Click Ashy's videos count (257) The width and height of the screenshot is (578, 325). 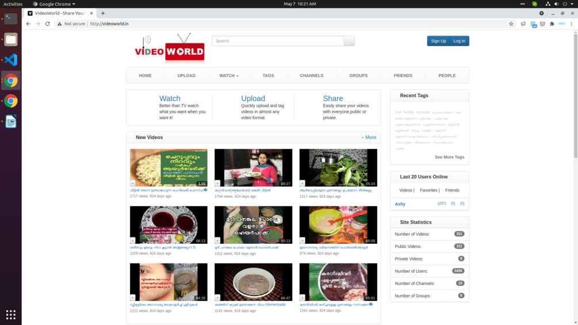point(442,204)
